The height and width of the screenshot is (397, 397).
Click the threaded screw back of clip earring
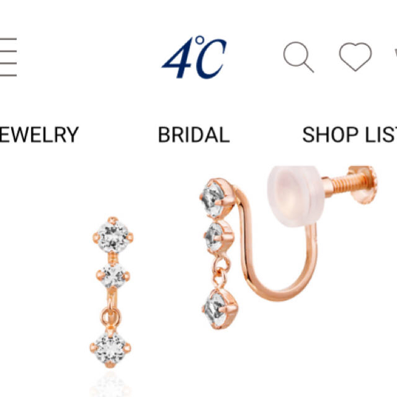[352, 184]
